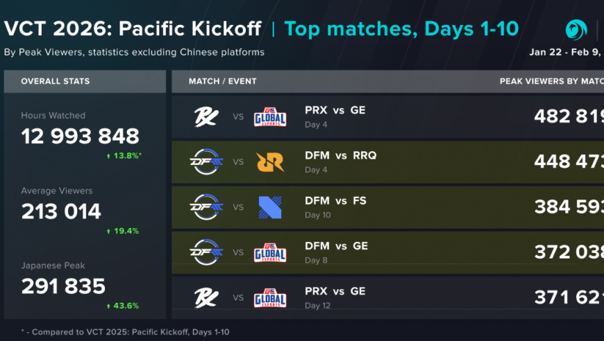Viewport: 604px width, 341px height.
Task: Click the Hours Watched 12 993 848 figure
Action: click(80, 136)
